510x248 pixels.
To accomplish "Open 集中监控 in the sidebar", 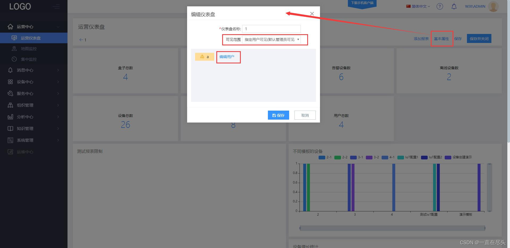I will tap(34, 59).
